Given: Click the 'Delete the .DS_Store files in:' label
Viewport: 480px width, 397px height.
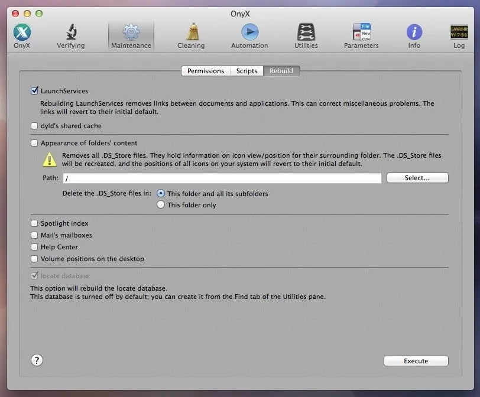Looking at the screenshot, I should point(107,193).
